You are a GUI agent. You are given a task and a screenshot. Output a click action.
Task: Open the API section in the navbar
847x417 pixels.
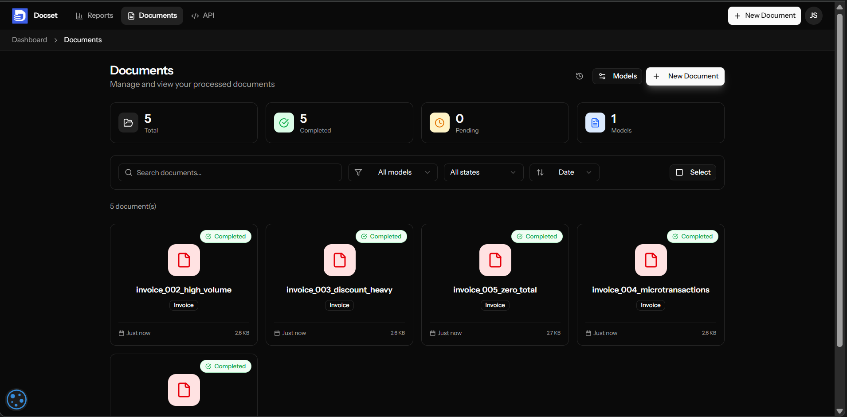click(203, 15)
